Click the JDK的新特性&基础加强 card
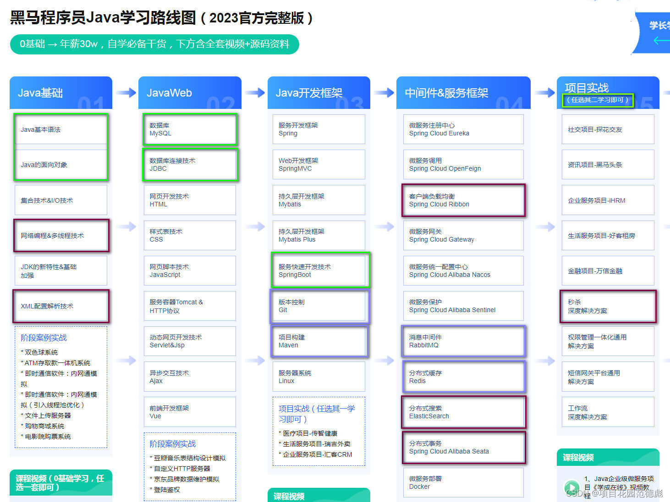This screenshot has width=670, height=502. tap(61, 270)
